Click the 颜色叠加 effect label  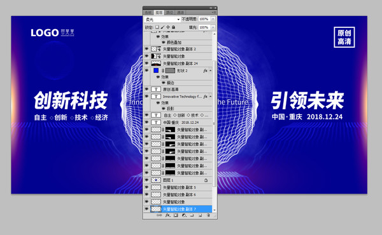pos(174,43)
